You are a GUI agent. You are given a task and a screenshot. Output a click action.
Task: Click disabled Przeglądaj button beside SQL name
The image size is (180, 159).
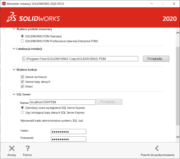pos(109,102)
